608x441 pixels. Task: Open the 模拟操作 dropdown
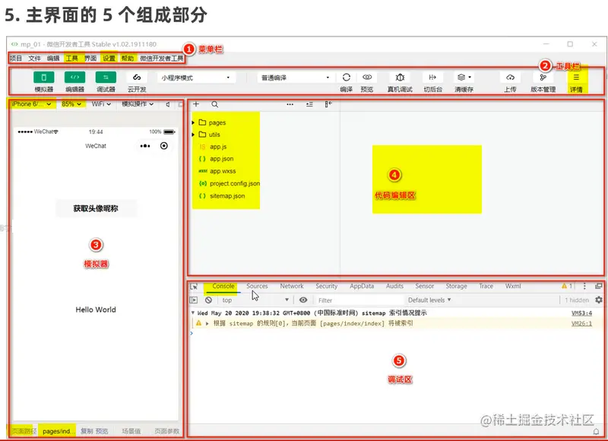[x=138, y=104]
